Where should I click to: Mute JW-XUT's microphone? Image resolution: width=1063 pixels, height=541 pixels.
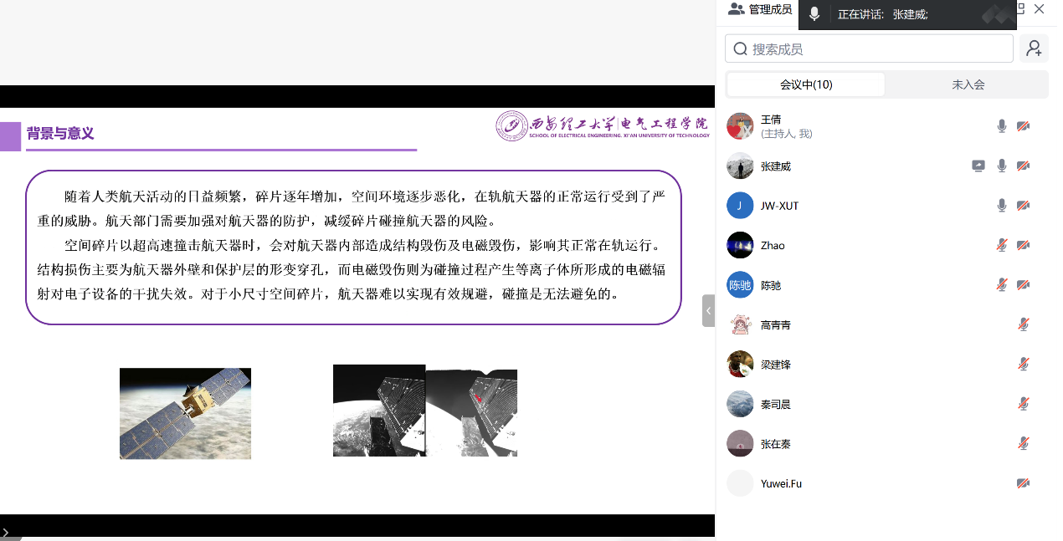point(1002,206)
